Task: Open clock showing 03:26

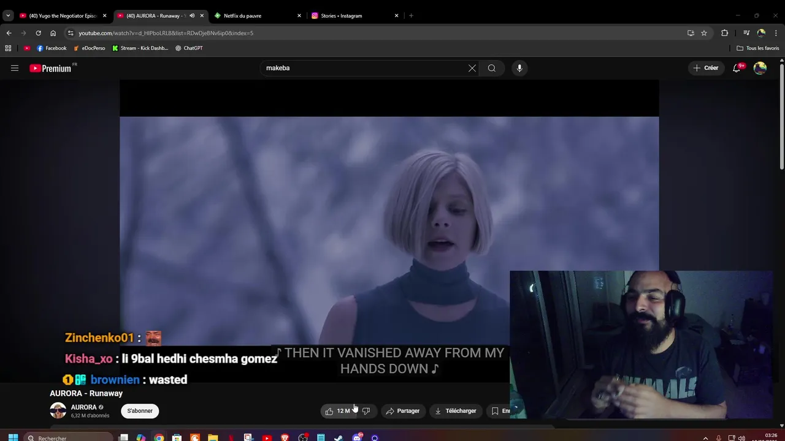Action: [x=770, y=437]
